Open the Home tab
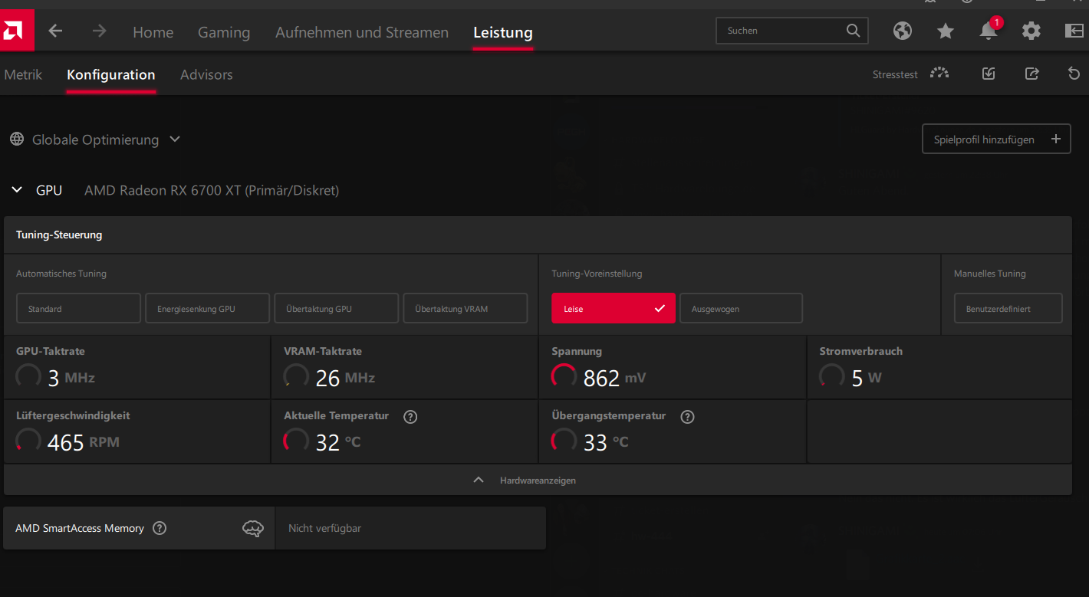Screen dimensions: 1089x597 (x=153, y=32)
